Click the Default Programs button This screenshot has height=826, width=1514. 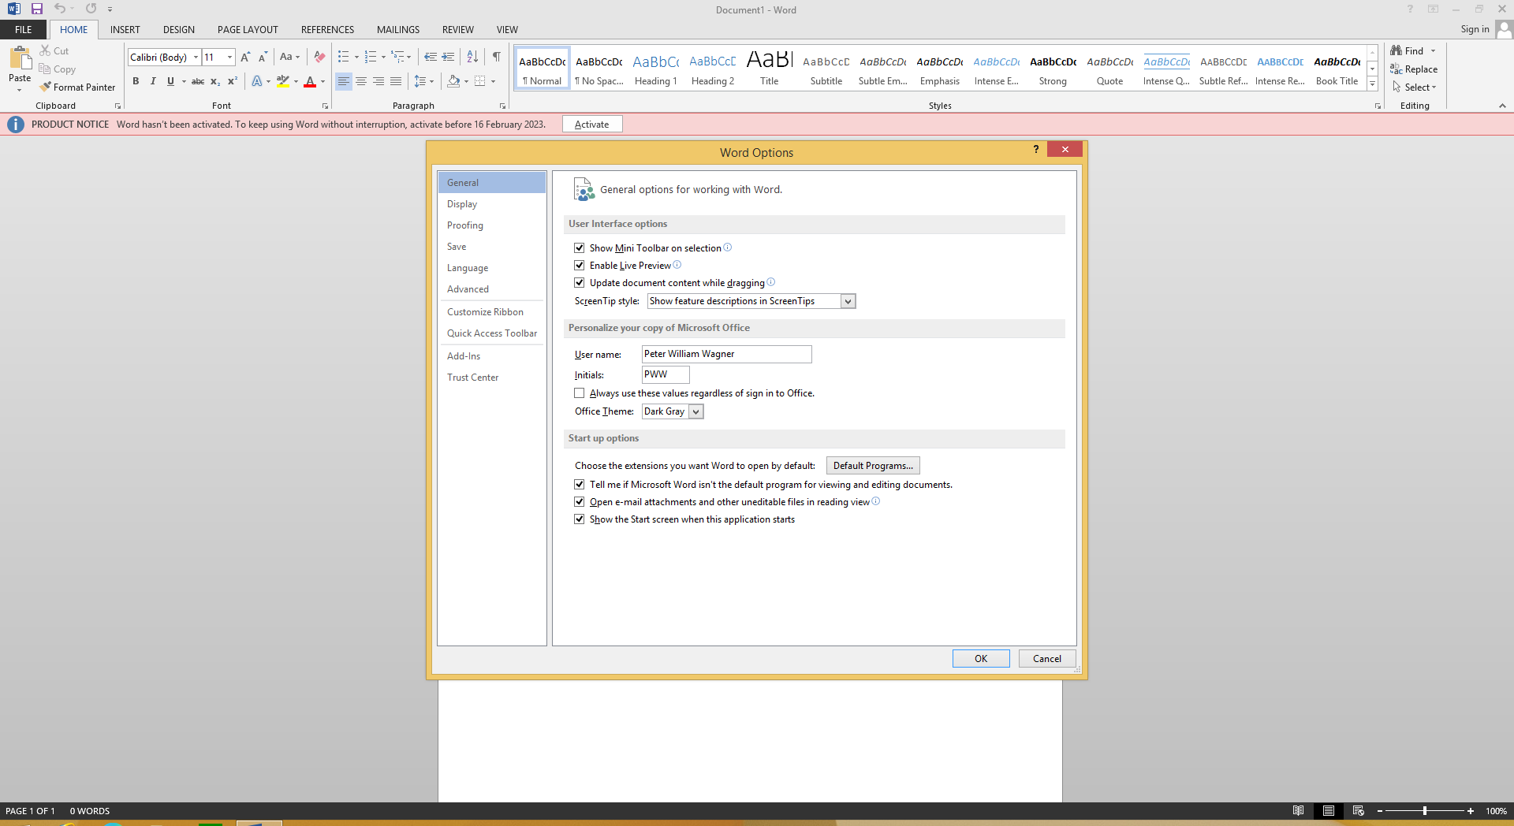pos(873,466)
